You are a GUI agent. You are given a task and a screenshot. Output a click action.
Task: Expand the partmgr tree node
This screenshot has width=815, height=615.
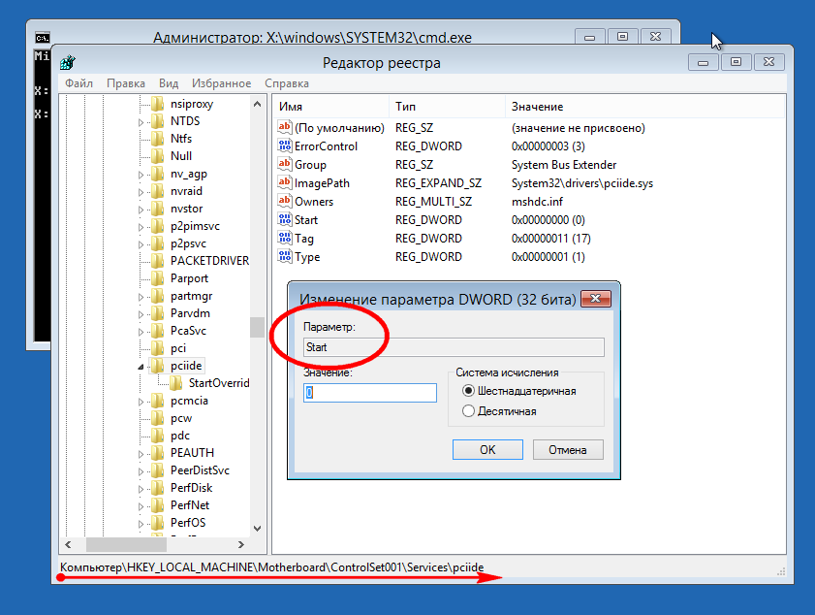coord(141,297)
